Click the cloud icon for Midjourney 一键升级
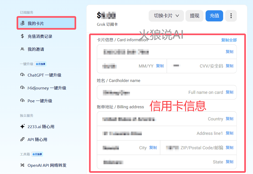This screenshot has width=253, height=174. coord(22,88)
